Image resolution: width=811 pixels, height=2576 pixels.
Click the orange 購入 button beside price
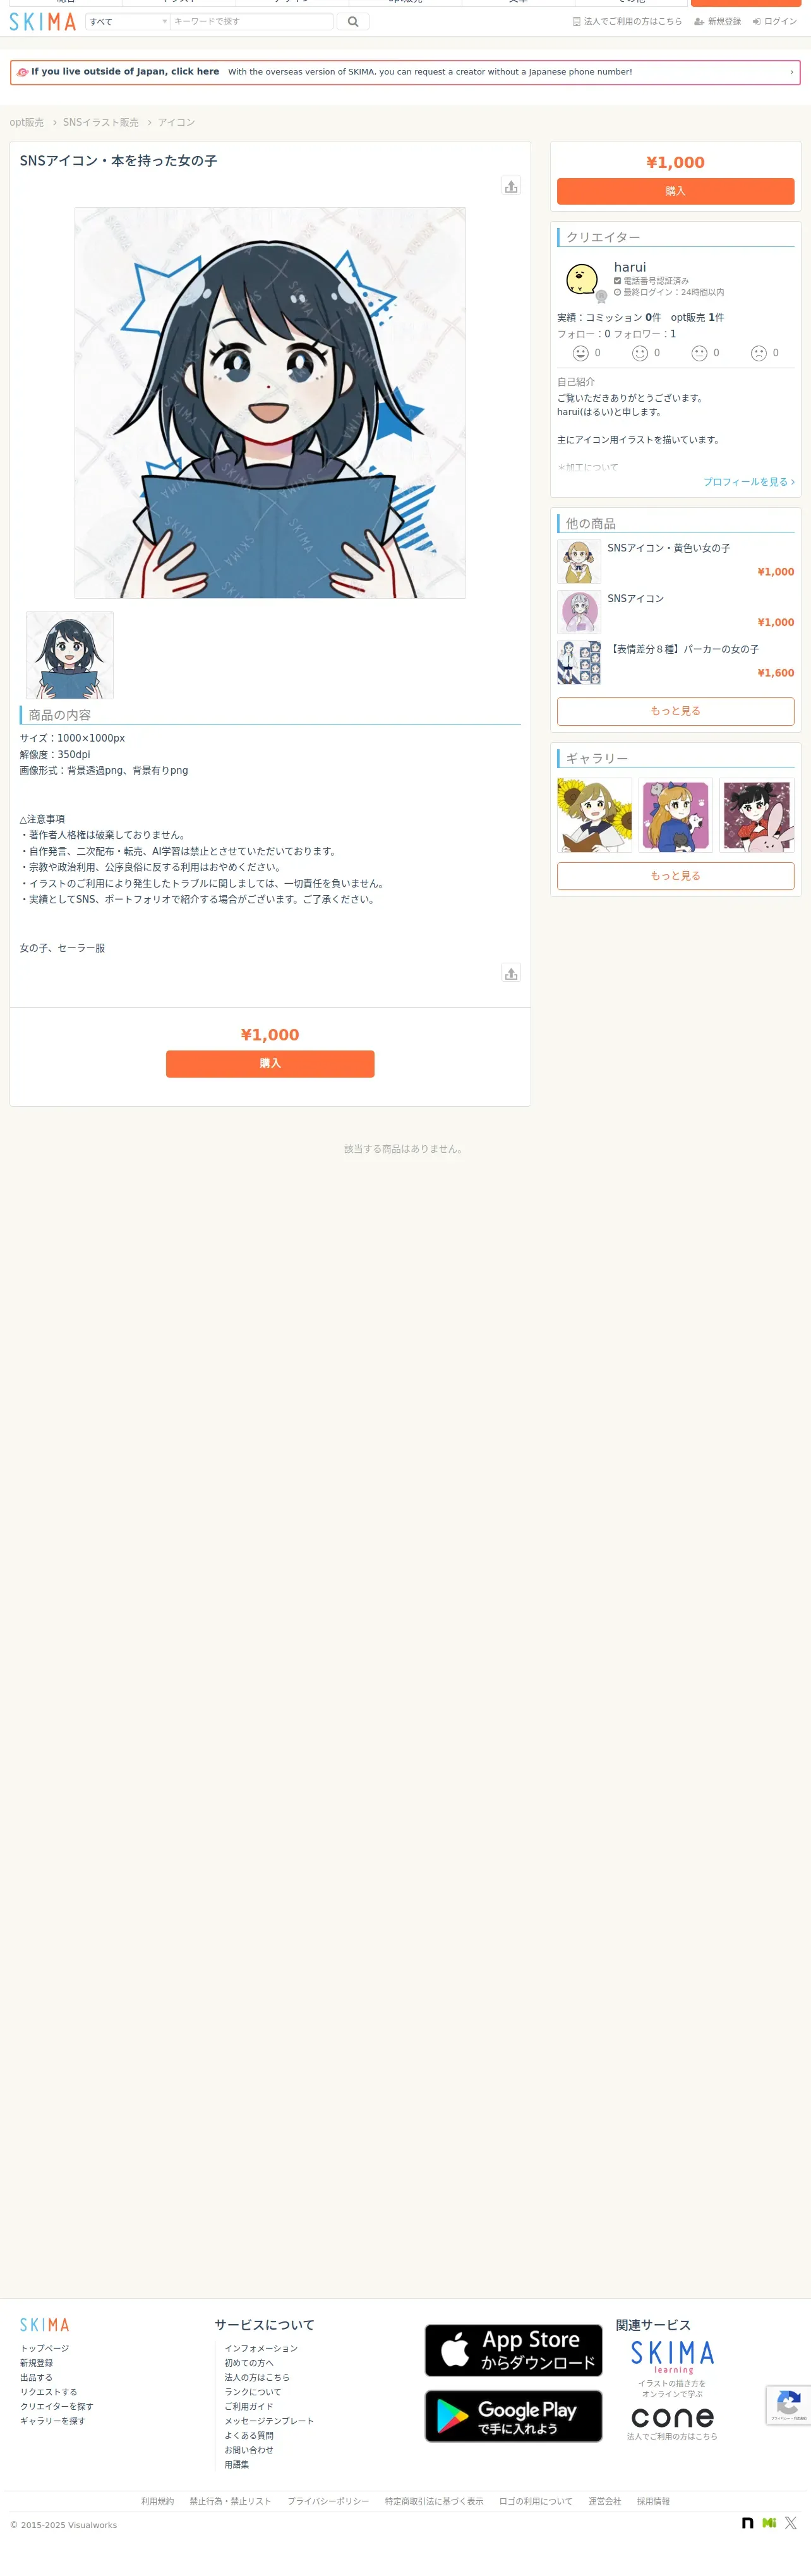click(675, 191)
